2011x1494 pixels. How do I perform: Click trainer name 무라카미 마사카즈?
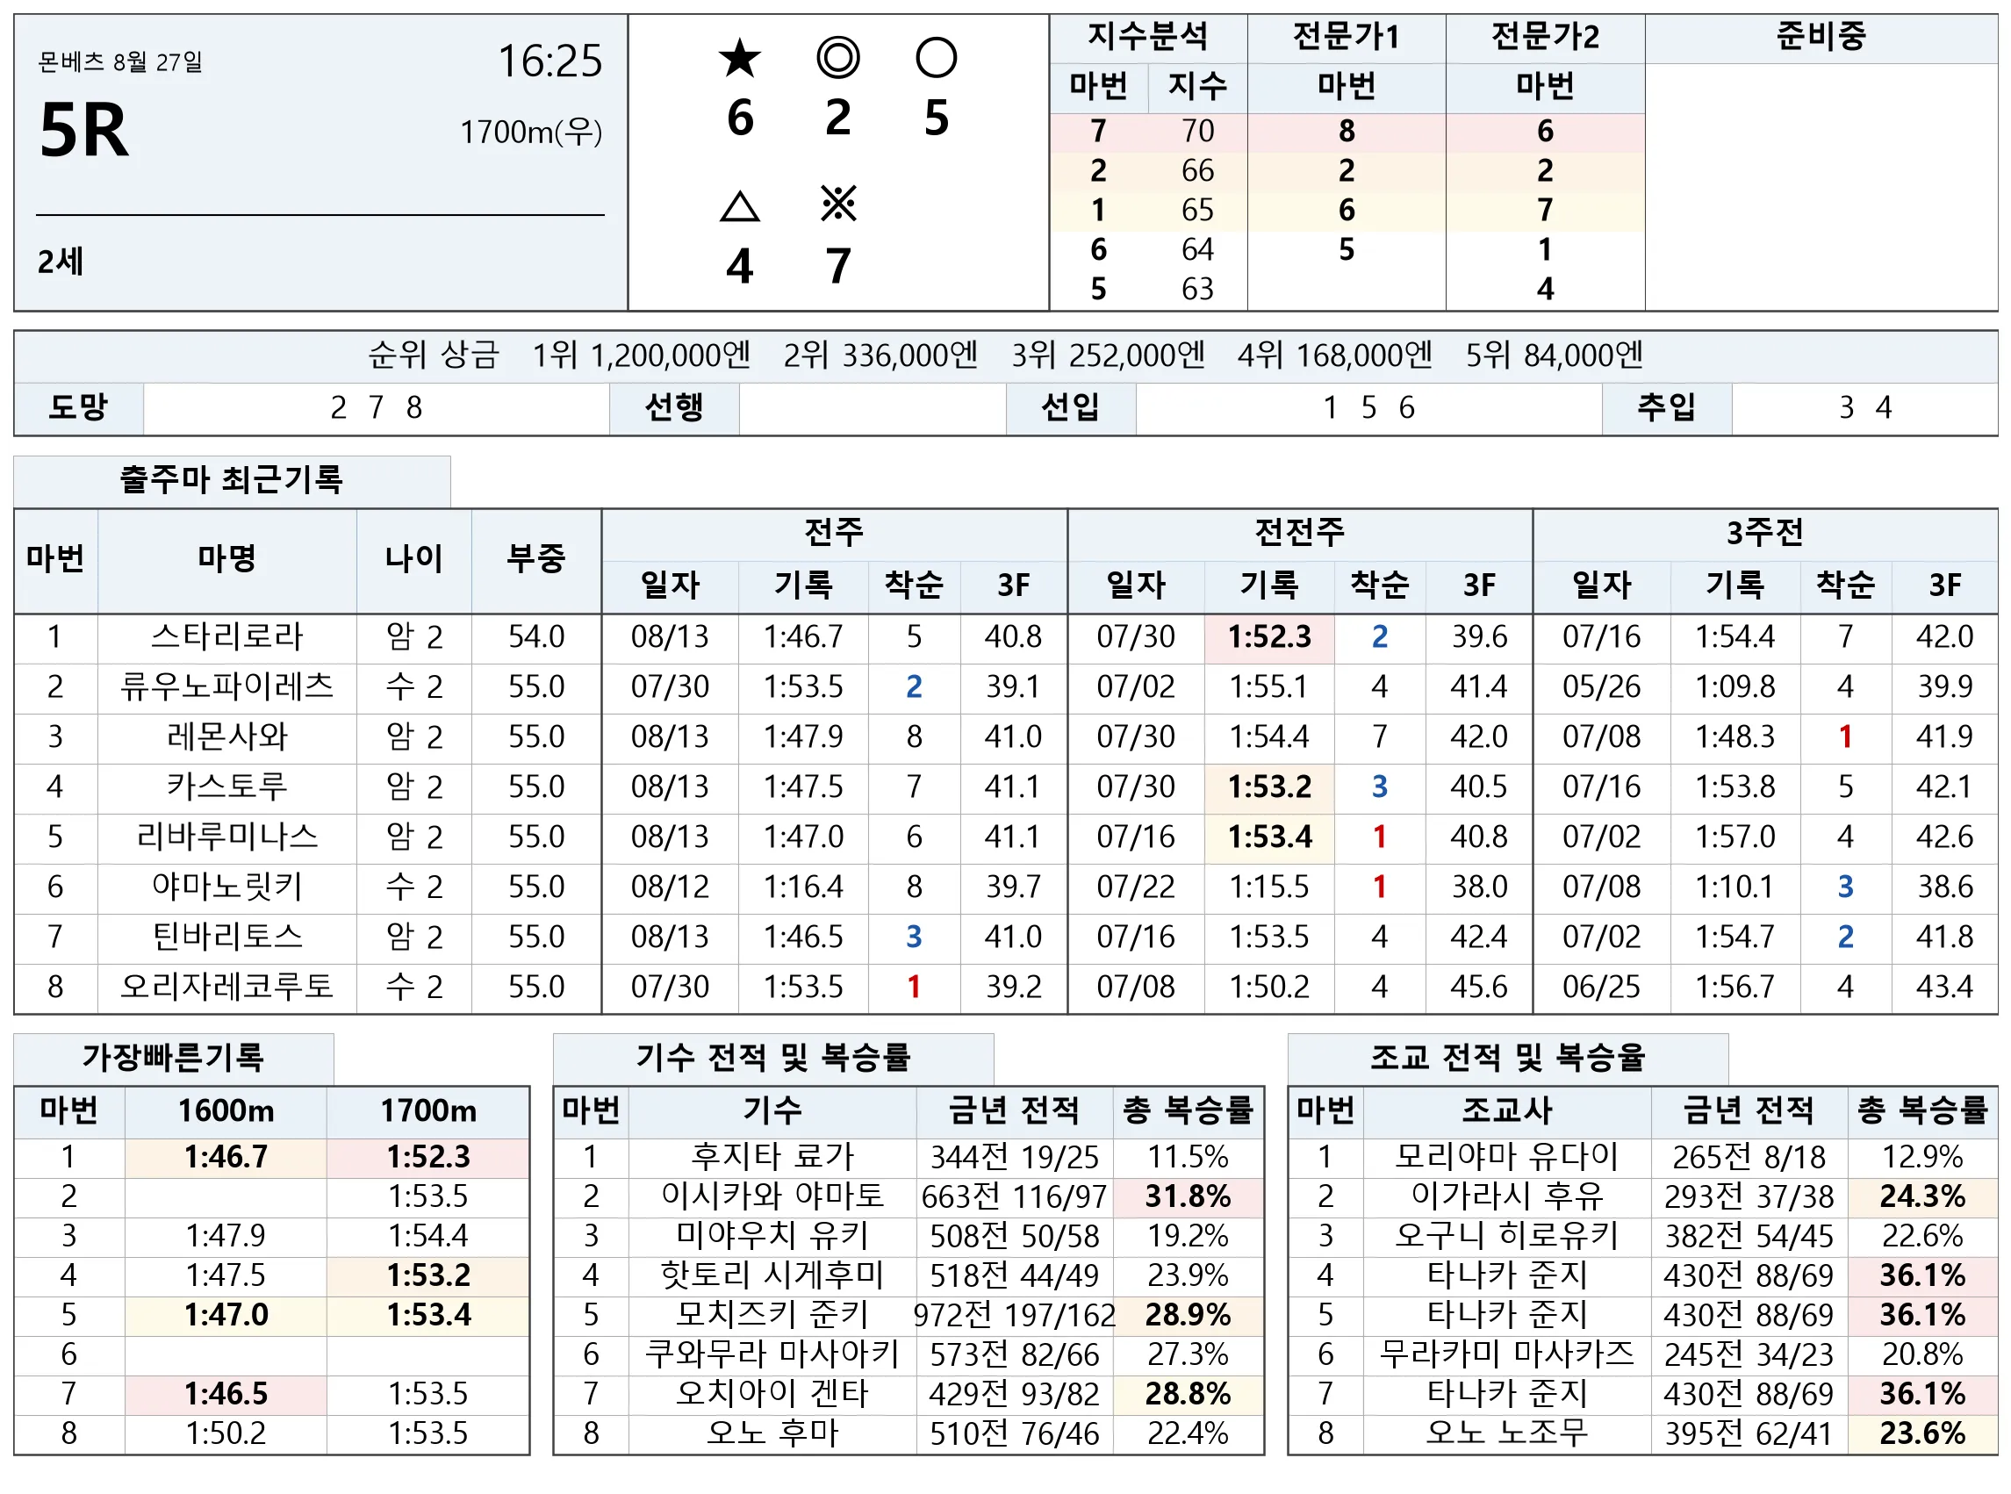pyautogui.click(x=1506, y=1354)
